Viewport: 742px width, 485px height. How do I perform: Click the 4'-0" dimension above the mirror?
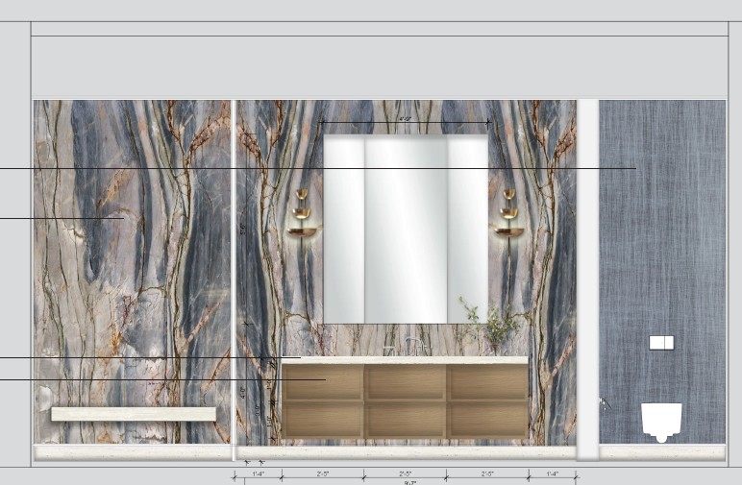[406, 119]
